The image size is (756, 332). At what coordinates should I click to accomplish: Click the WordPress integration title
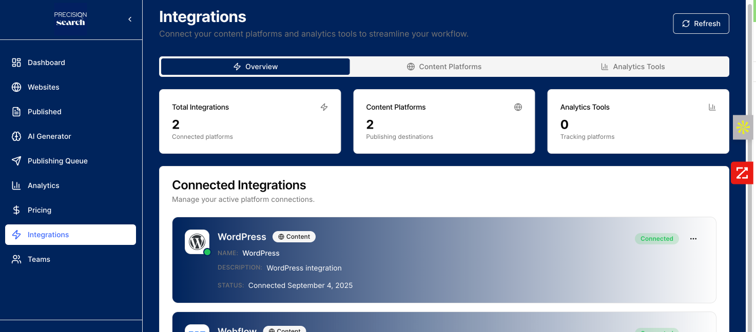point(242,237)
